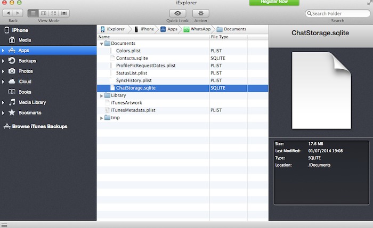The height and width of the screenshot is (228, 373).
Task: Sort by the File Type column header
Action: 228,37
